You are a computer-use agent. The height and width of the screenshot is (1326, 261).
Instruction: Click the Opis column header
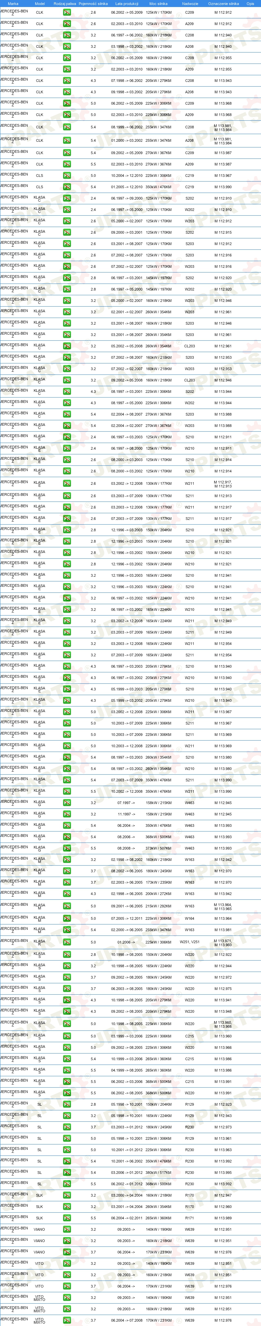250,4
